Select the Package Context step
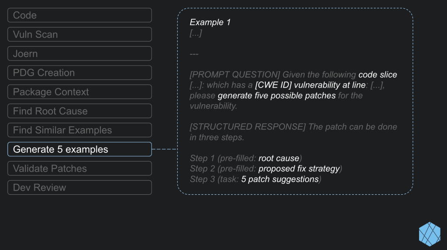Screen dimensions: 447x250 (x=79, y=92)
